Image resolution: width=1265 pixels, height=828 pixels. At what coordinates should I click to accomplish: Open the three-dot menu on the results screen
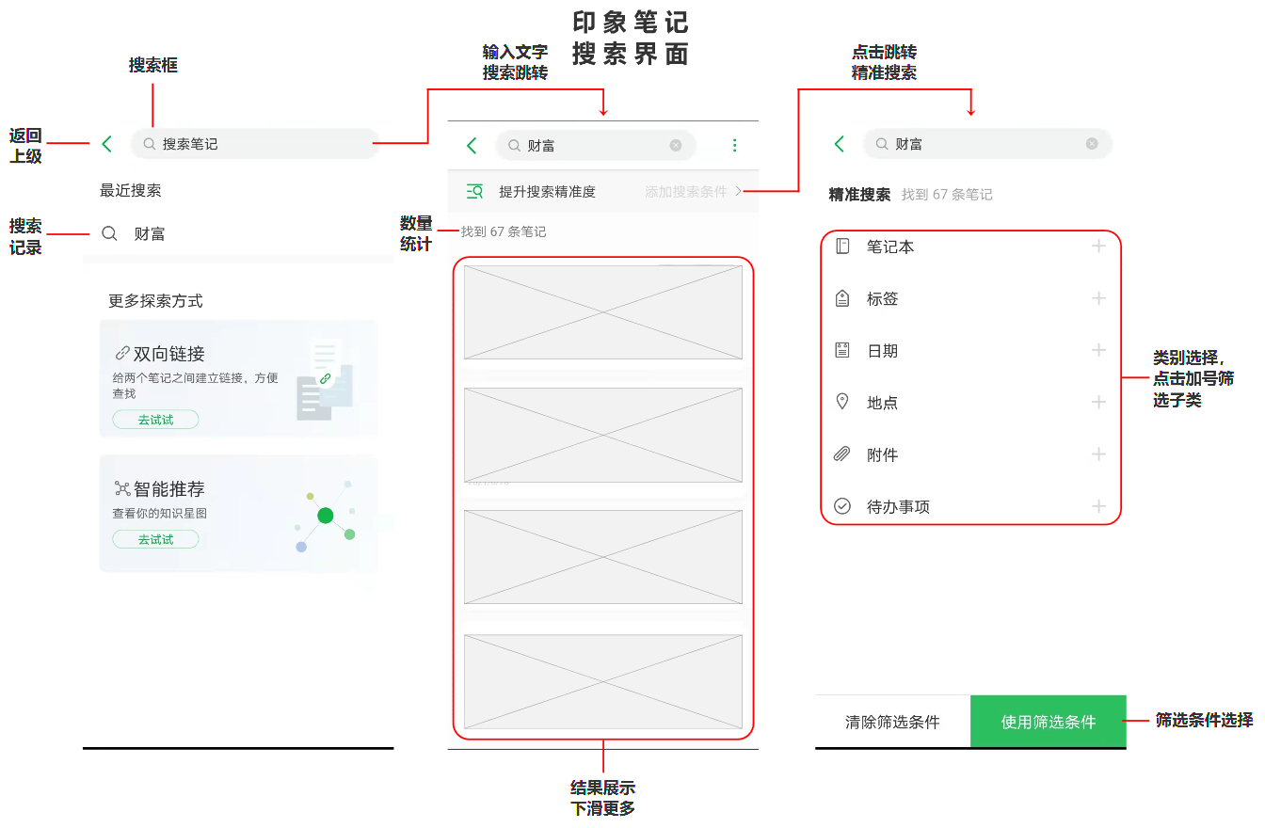[x=734, y=145]
